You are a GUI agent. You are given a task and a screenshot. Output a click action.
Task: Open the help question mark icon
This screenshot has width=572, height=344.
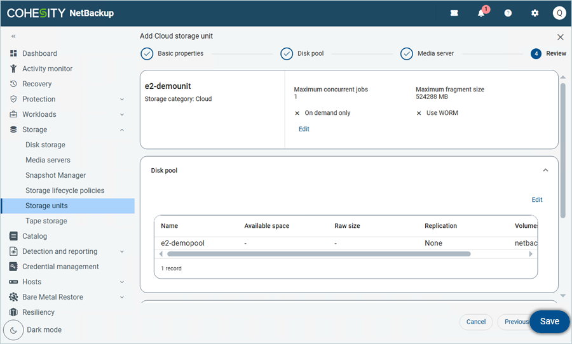[x=508, y=13]
